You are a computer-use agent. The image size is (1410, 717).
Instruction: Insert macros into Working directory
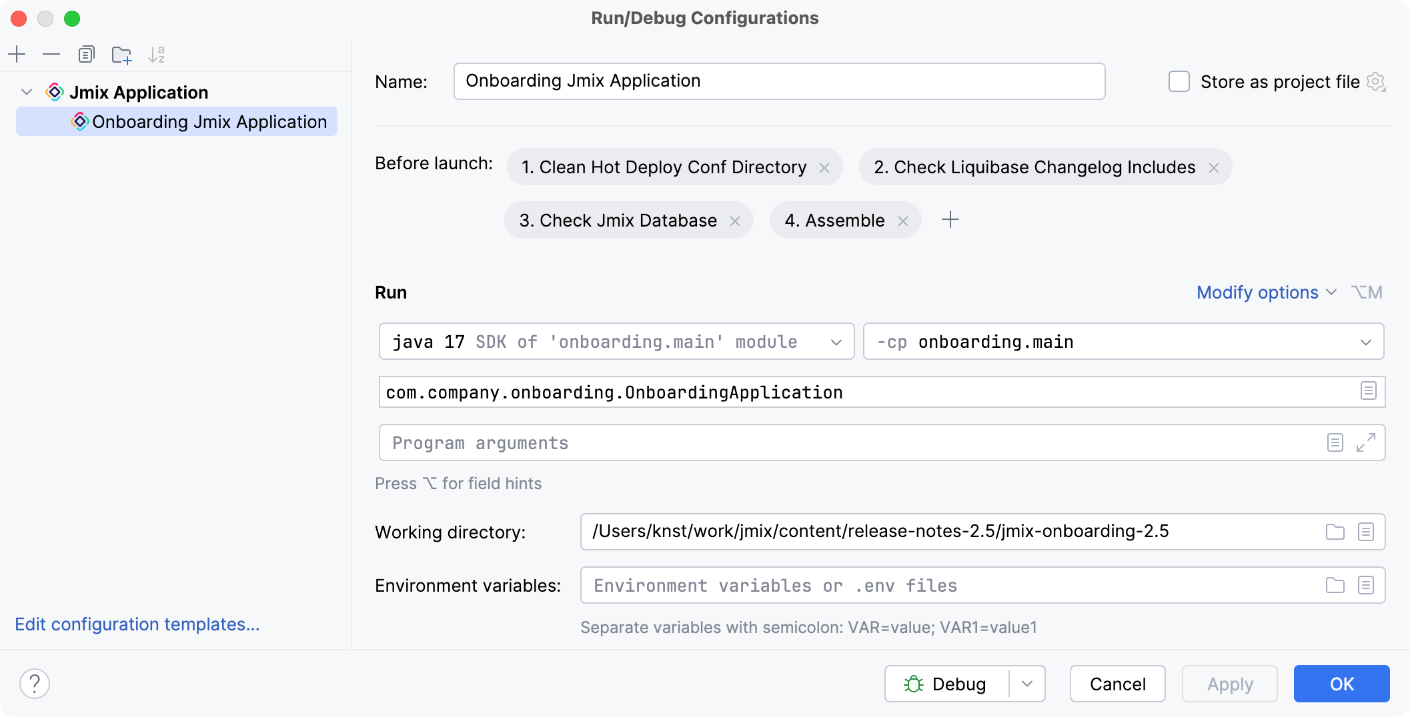point(1366,532)
